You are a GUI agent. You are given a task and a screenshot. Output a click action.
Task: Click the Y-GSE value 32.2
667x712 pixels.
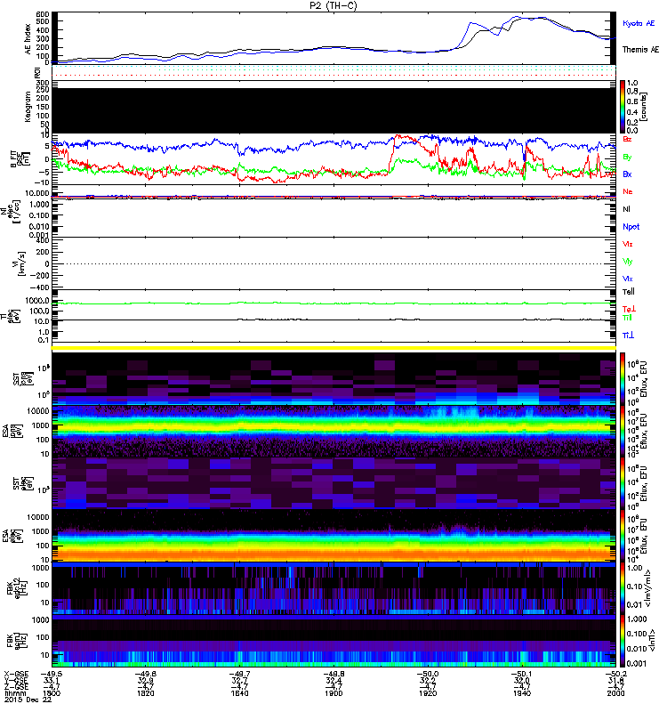point(428,681)
